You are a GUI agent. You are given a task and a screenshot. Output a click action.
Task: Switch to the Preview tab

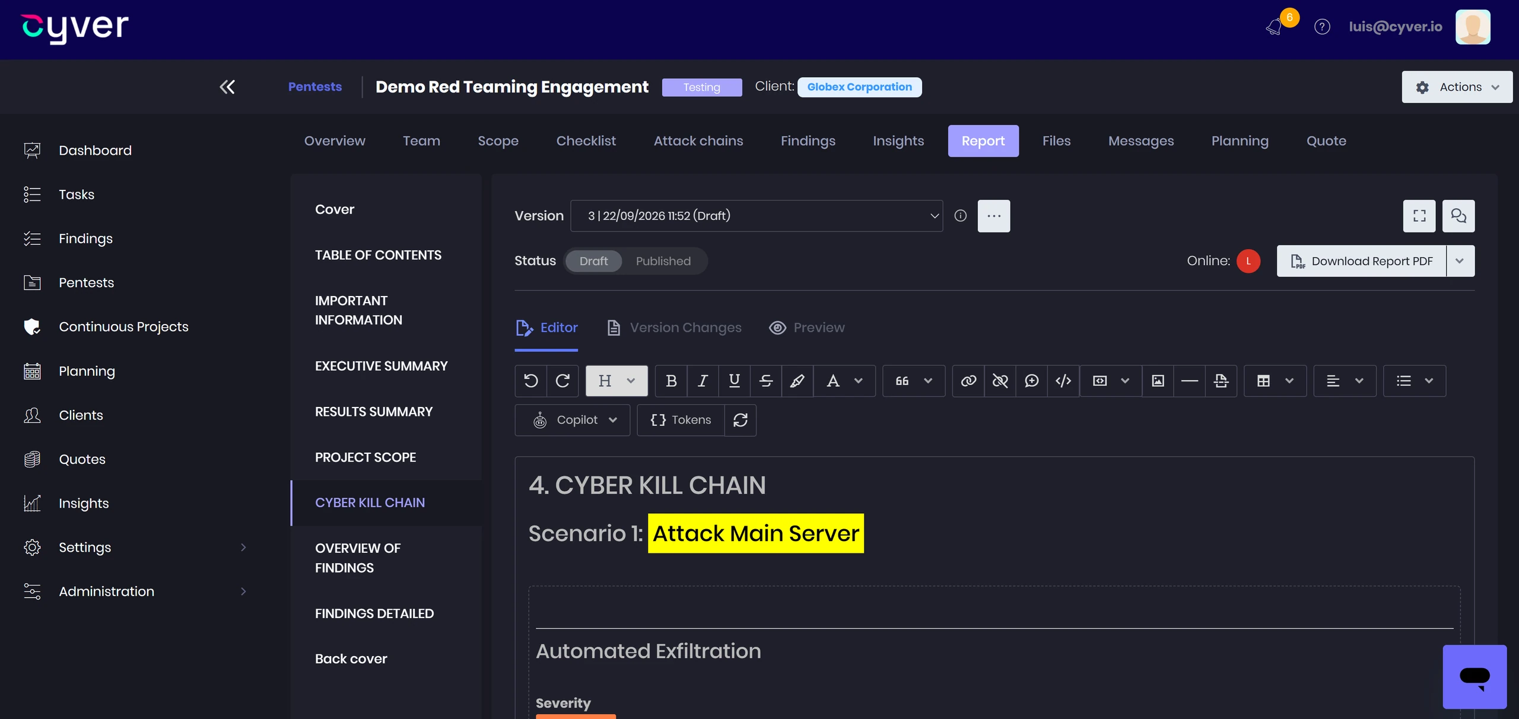[x=807, y=327]
